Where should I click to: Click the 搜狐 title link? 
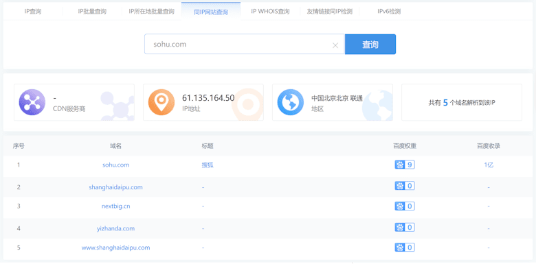(208, 165)
